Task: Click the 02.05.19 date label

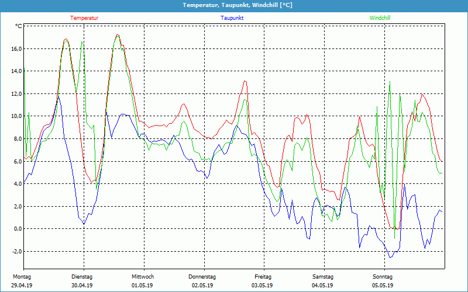Action: pos(202,286)
